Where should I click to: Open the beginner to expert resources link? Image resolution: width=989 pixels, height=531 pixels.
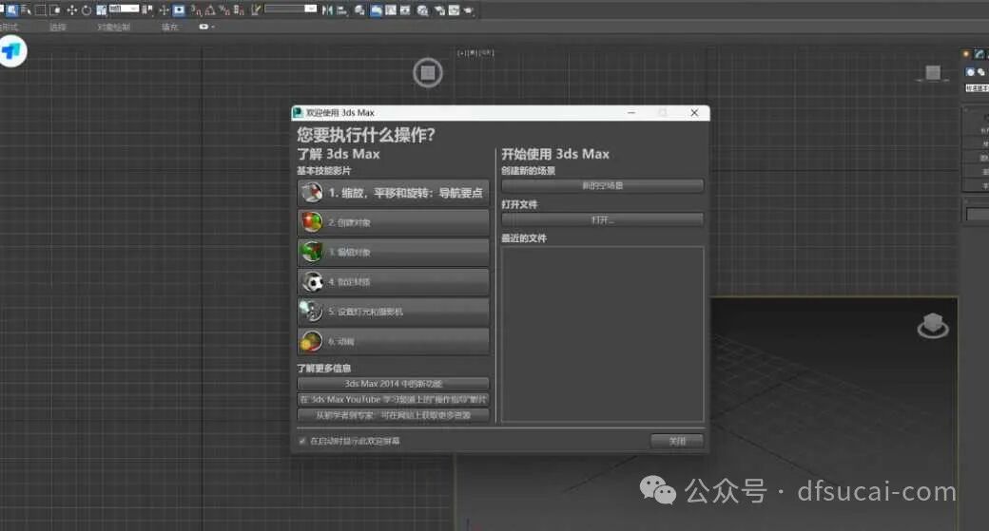click(393, 415)
